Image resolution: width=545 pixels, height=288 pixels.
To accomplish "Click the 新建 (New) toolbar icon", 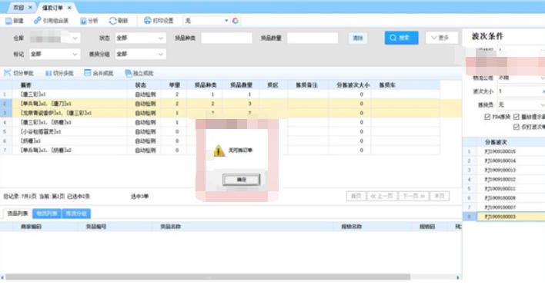I will (x=8, y=22).
